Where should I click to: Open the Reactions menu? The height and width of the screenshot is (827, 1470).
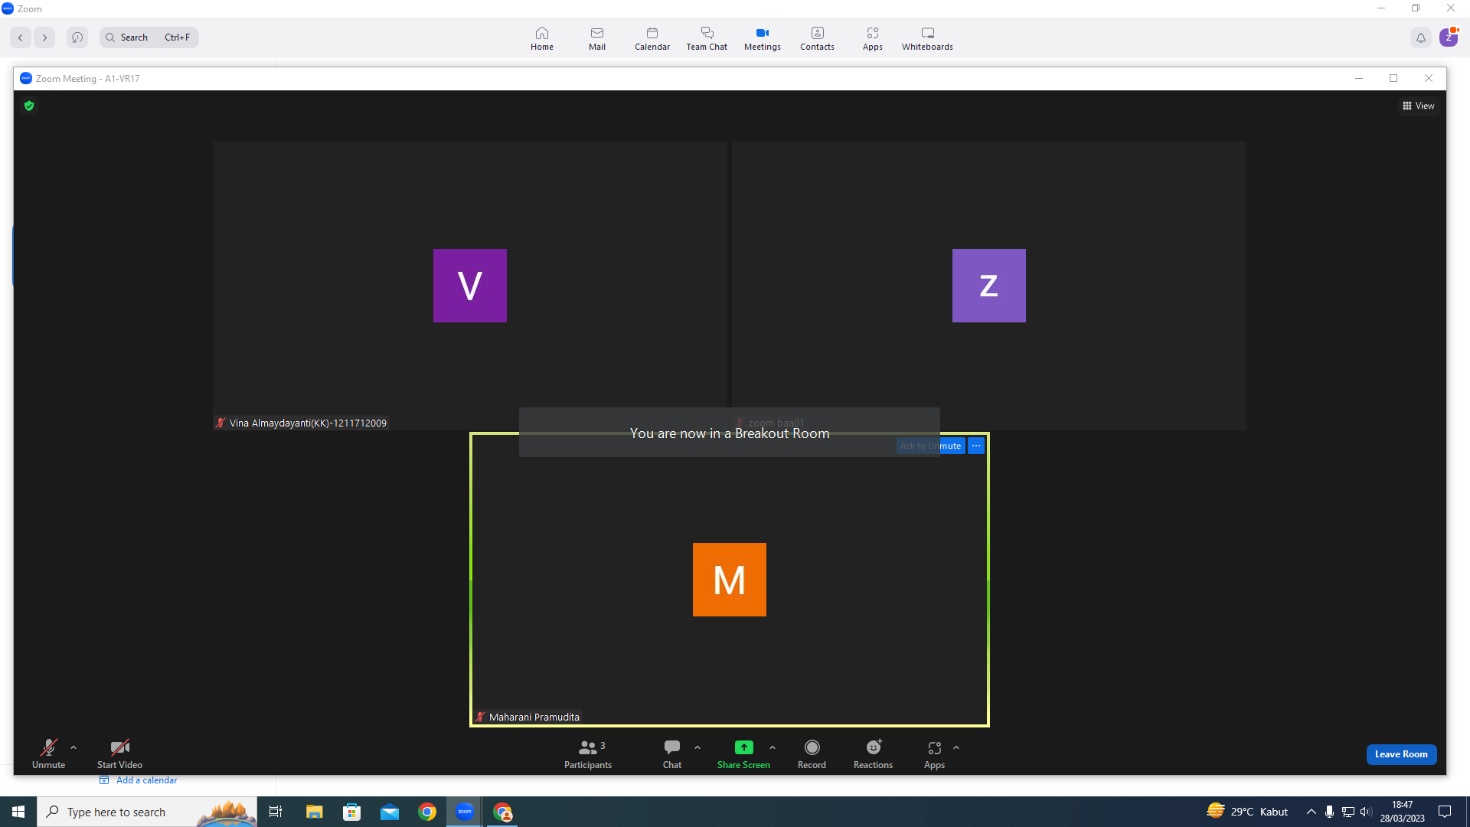(873, 753)
